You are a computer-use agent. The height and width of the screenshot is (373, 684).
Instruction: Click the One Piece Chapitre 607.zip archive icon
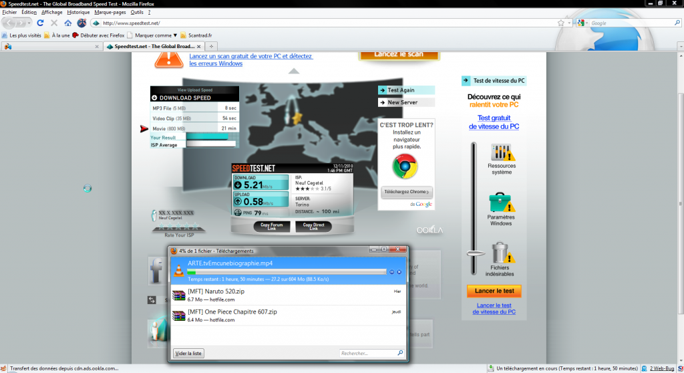click(x=178, y=316)
